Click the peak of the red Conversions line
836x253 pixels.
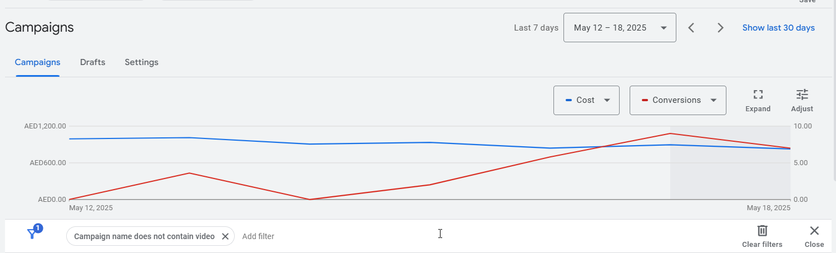click(670, 133)
